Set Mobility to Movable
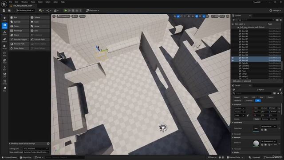This screenshot has width=284, height=160. (x=273, y=119)
